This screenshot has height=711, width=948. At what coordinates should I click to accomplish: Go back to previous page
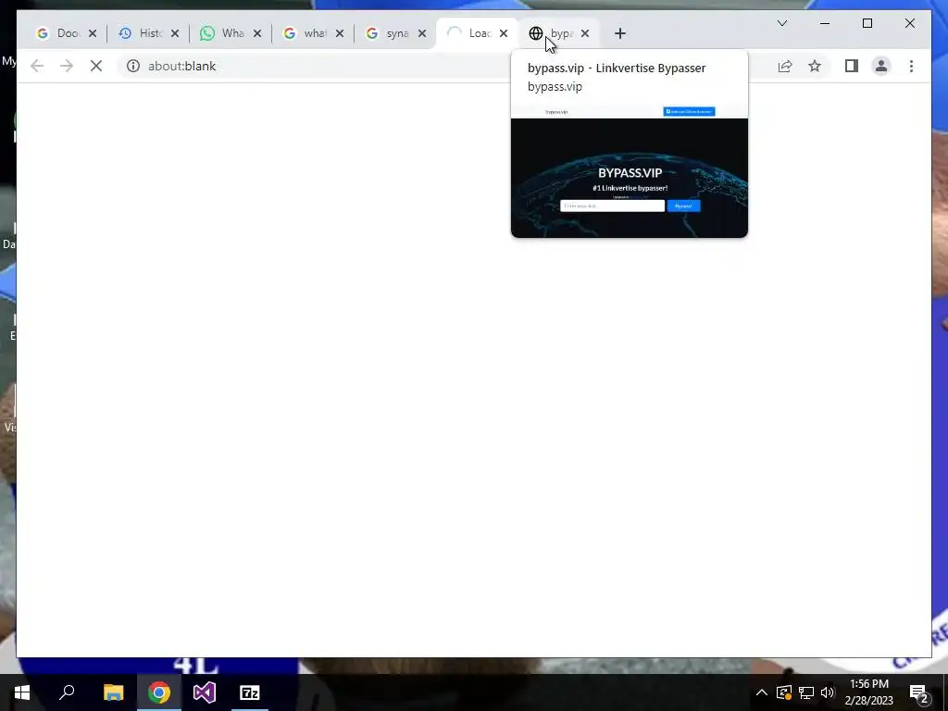tap(37, 66)
